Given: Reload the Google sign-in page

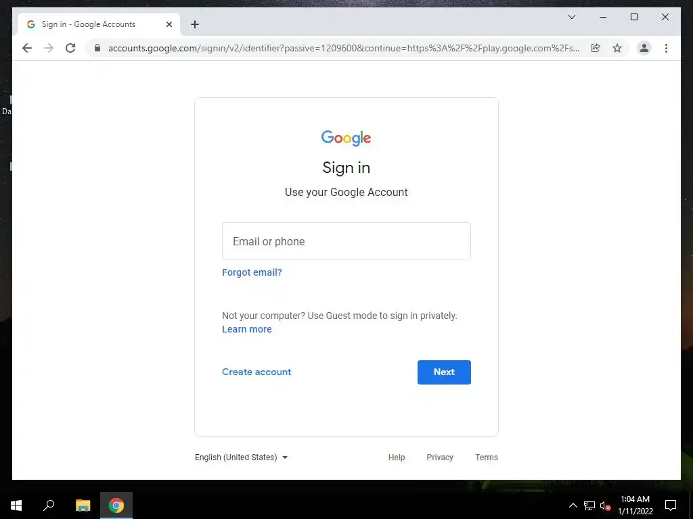Looking at the screenshot, I should [70, 48].
